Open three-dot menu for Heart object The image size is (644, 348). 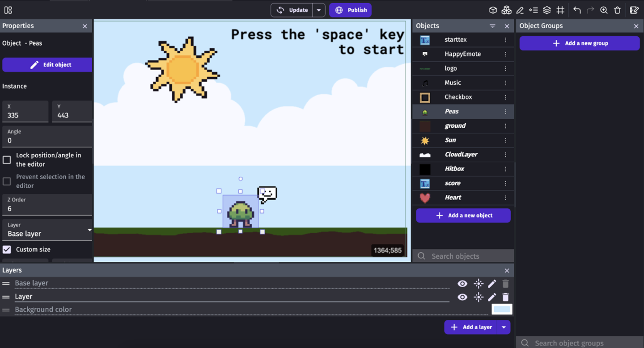tap(505, 197)
